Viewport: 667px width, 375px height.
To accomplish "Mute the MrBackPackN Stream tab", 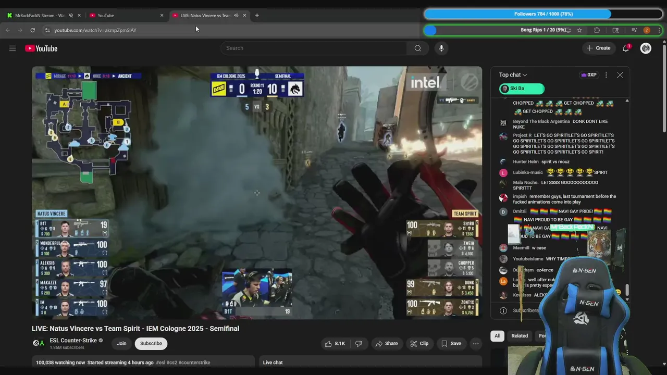I will click(x=71, y=16).
